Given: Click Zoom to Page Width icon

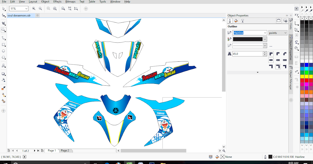Looking at the screenshot, I should coord(70,9).
